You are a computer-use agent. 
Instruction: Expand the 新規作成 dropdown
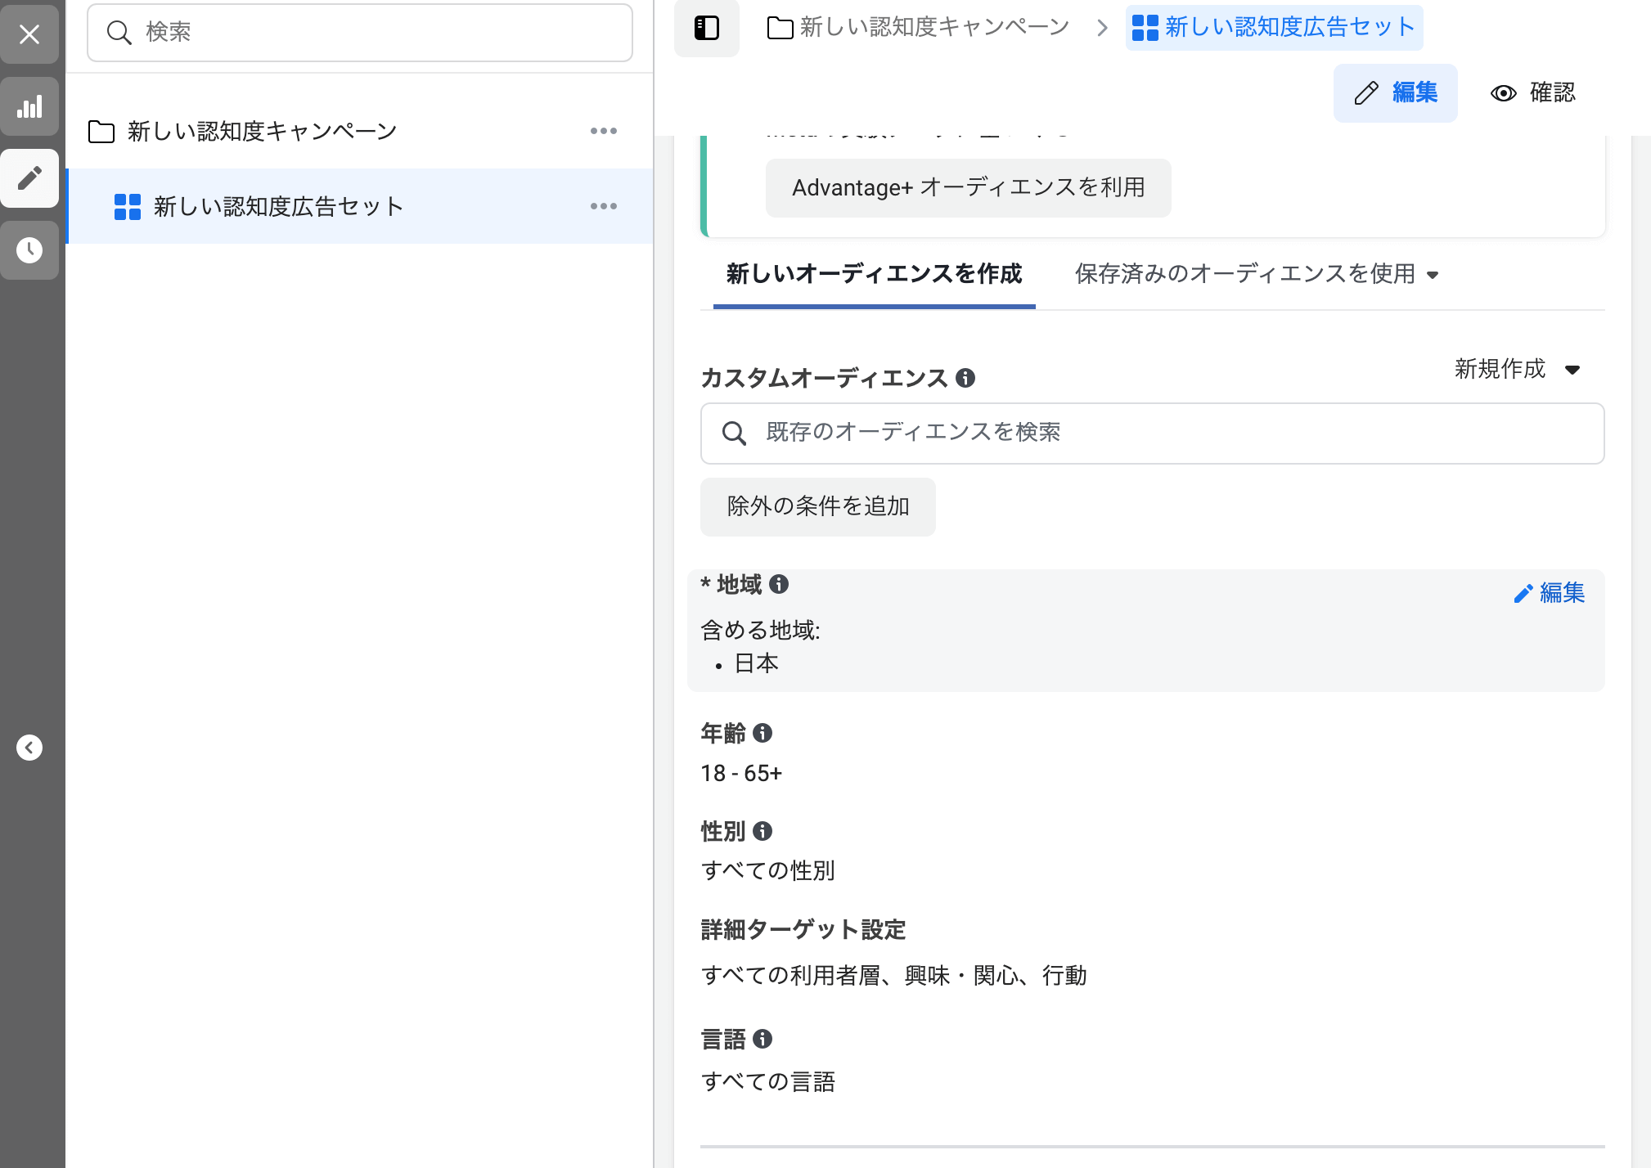pyautogui.click(x=1517, y=370)
